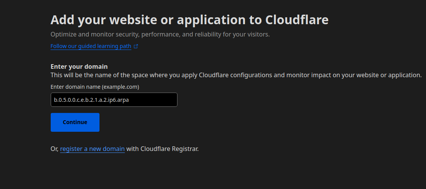Focus the domain name input field
426x189 pixels.
click(x=114, y=99)
